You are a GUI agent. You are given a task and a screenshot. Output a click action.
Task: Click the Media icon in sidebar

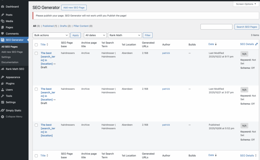click(3, 21)
